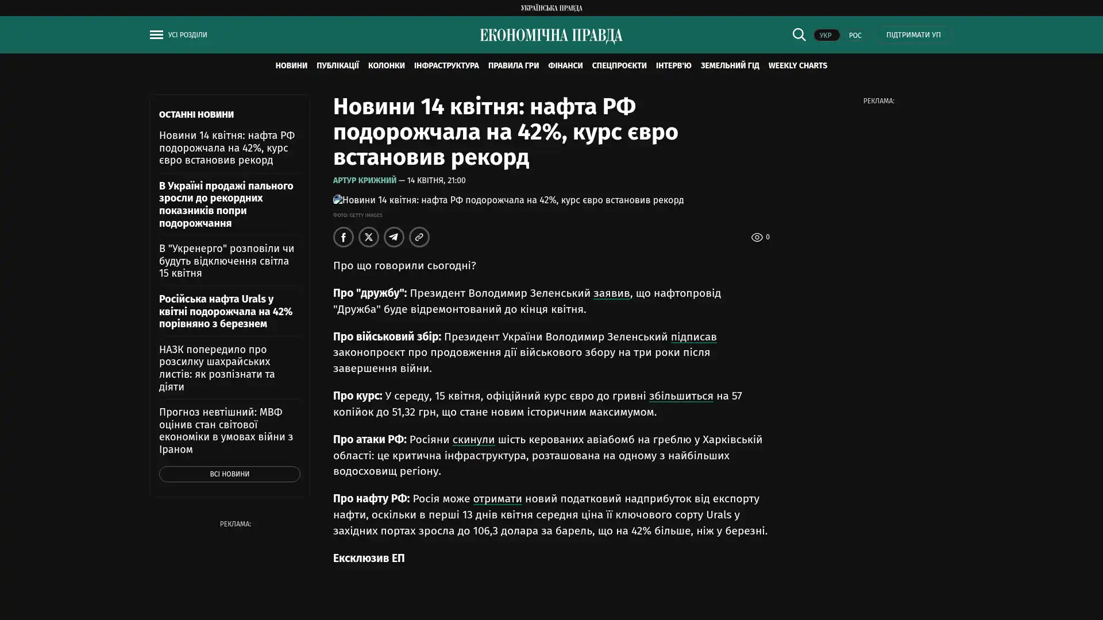Click the views eye counter icon

[x=757, y=237]
